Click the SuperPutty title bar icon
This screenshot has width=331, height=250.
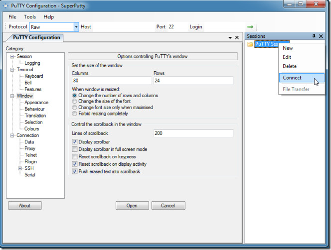pos(6,5)
